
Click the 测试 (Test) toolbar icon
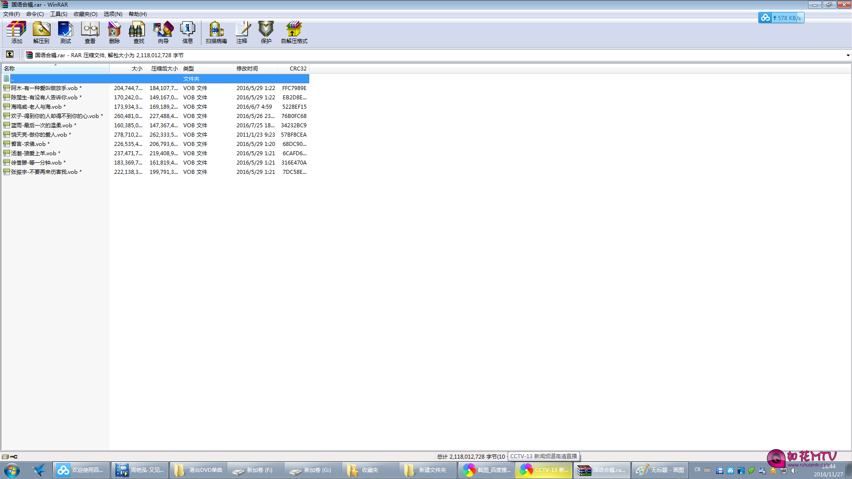click(66, 32)
